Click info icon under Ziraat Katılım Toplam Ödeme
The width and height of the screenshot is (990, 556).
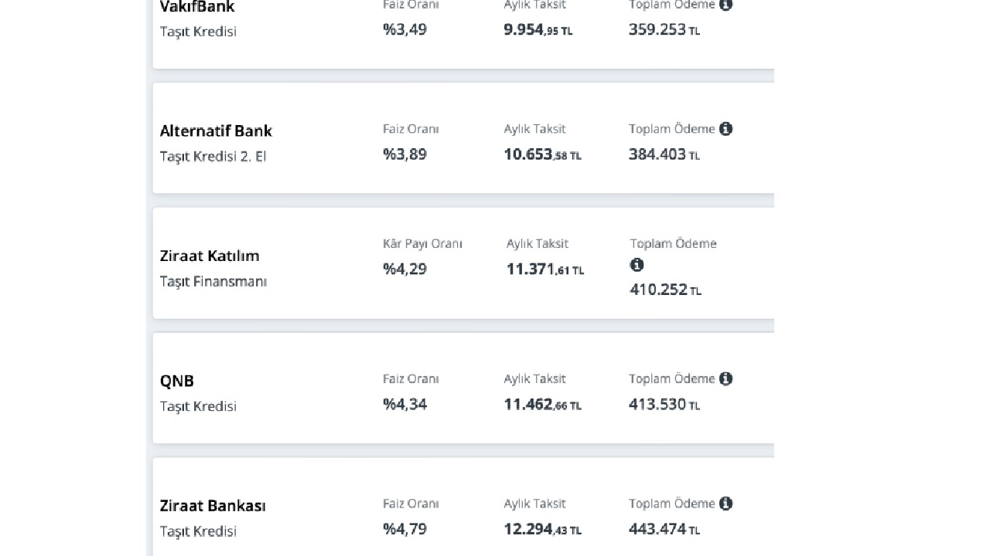coord(637,265)
